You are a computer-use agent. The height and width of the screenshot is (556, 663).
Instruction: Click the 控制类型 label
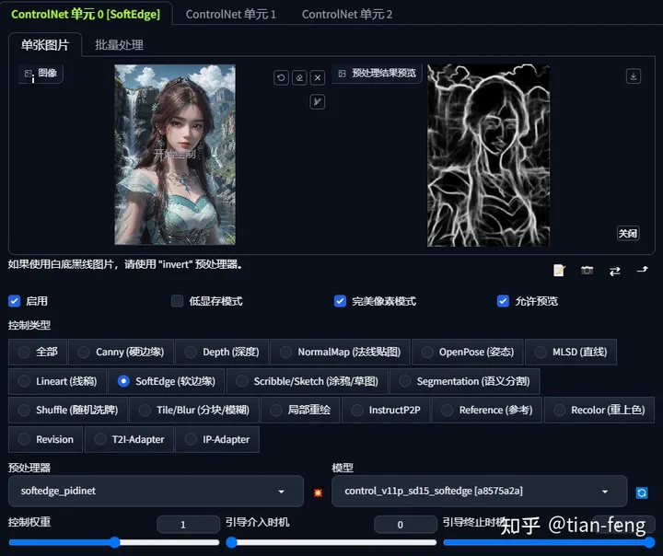pos(29,325)
